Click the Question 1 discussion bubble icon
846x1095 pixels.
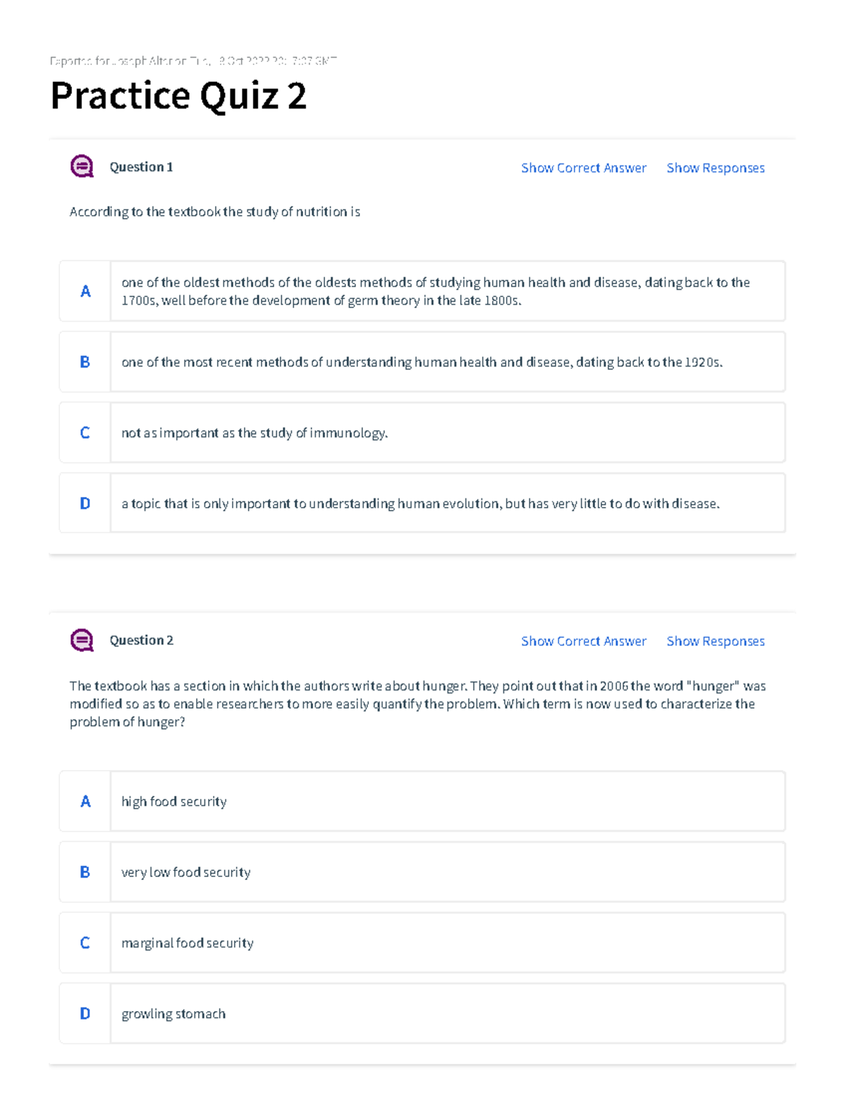[82, 167]
